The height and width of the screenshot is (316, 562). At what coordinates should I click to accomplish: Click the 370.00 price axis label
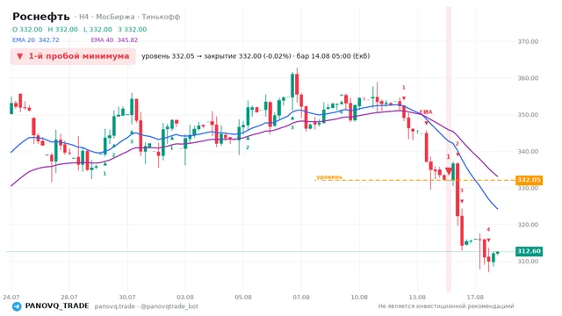(x=528, y=41)
